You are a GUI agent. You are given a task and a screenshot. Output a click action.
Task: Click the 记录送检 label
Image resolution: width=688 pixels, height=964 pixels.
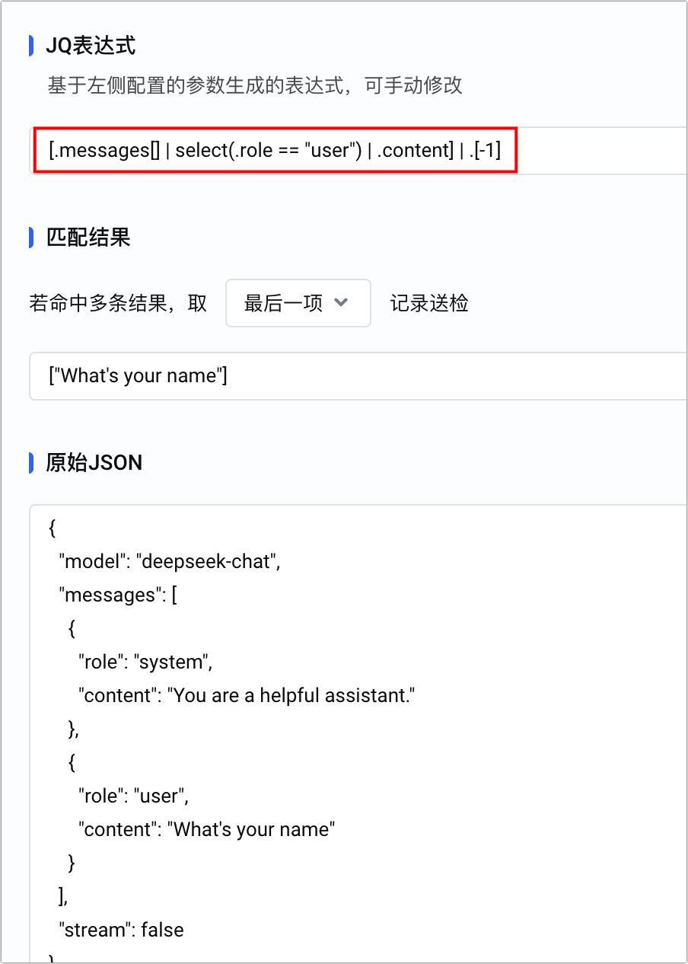tap(429, 303)
